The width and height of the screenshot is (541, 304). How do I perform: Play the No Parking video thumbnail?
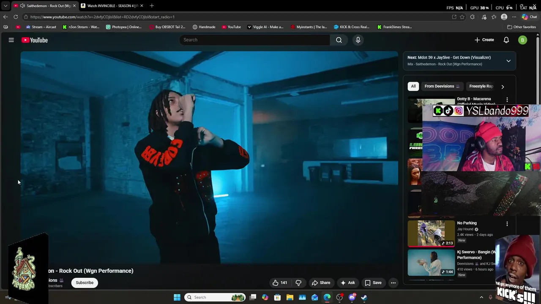tap(431, 233)
